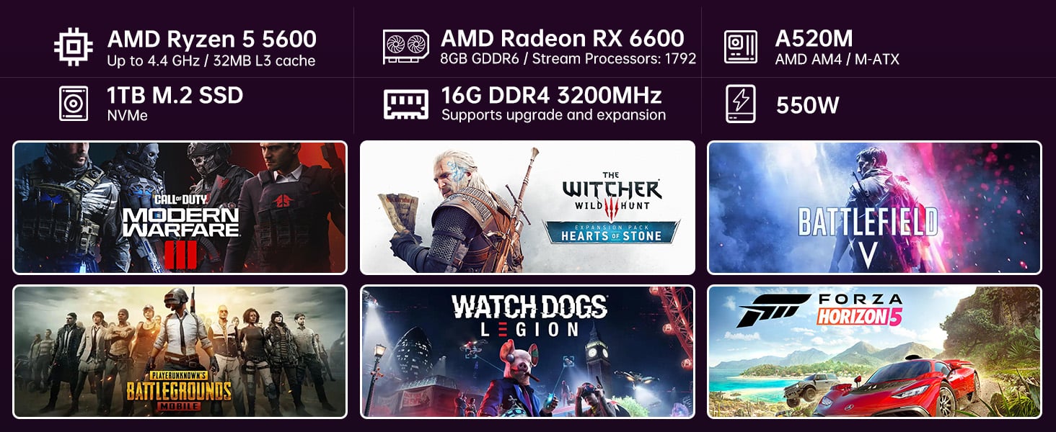Click the RAM memory stick icon
1056x432 pixels.
coord(406,104)
